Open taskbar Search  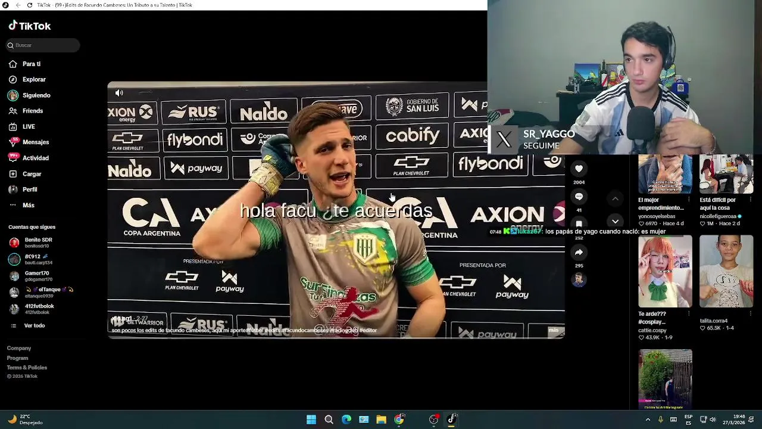coord(329,419)
